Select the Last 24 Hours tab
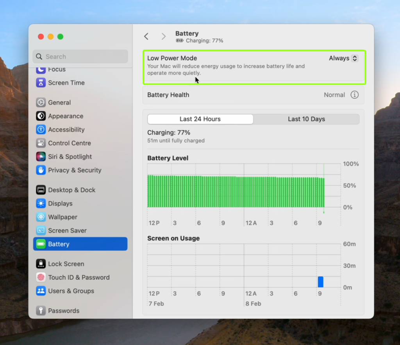400x345 pixels. 200,119
